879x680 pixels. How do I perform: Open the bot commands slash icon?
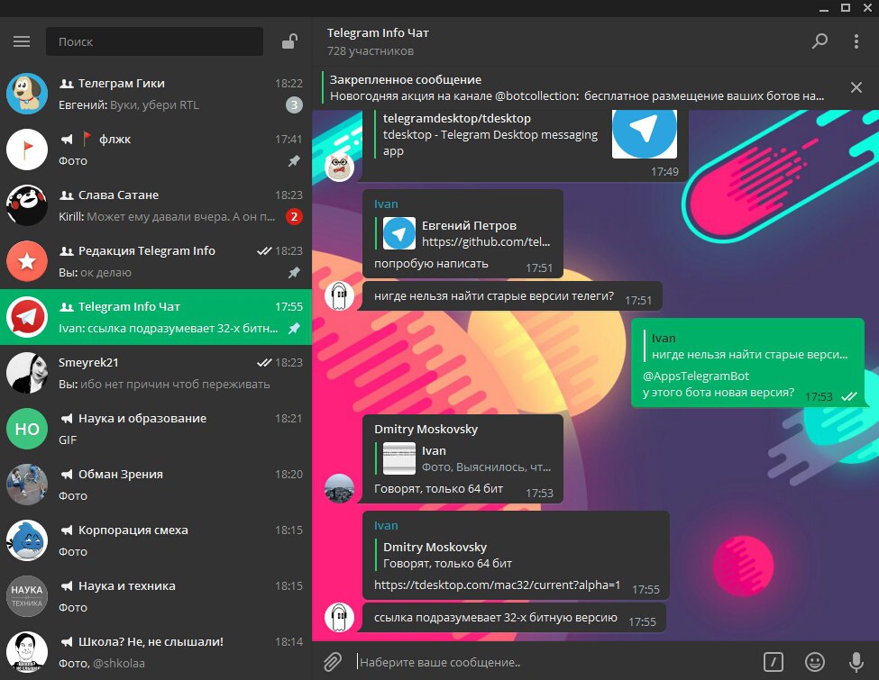tap(774, 661)
